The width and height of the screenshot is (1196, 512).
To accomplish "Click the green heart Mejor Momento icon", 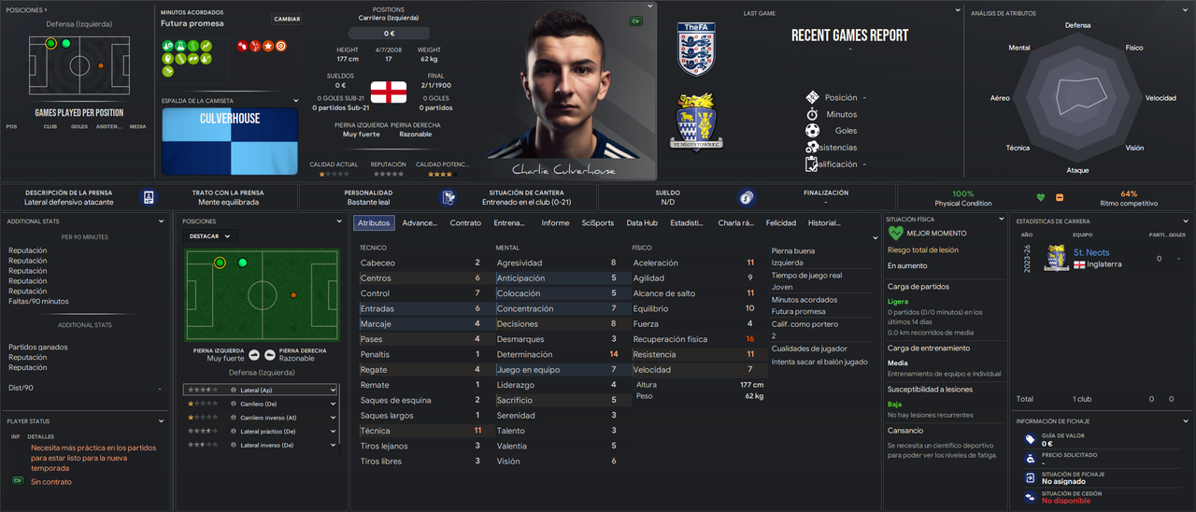I will pos(895,234).
